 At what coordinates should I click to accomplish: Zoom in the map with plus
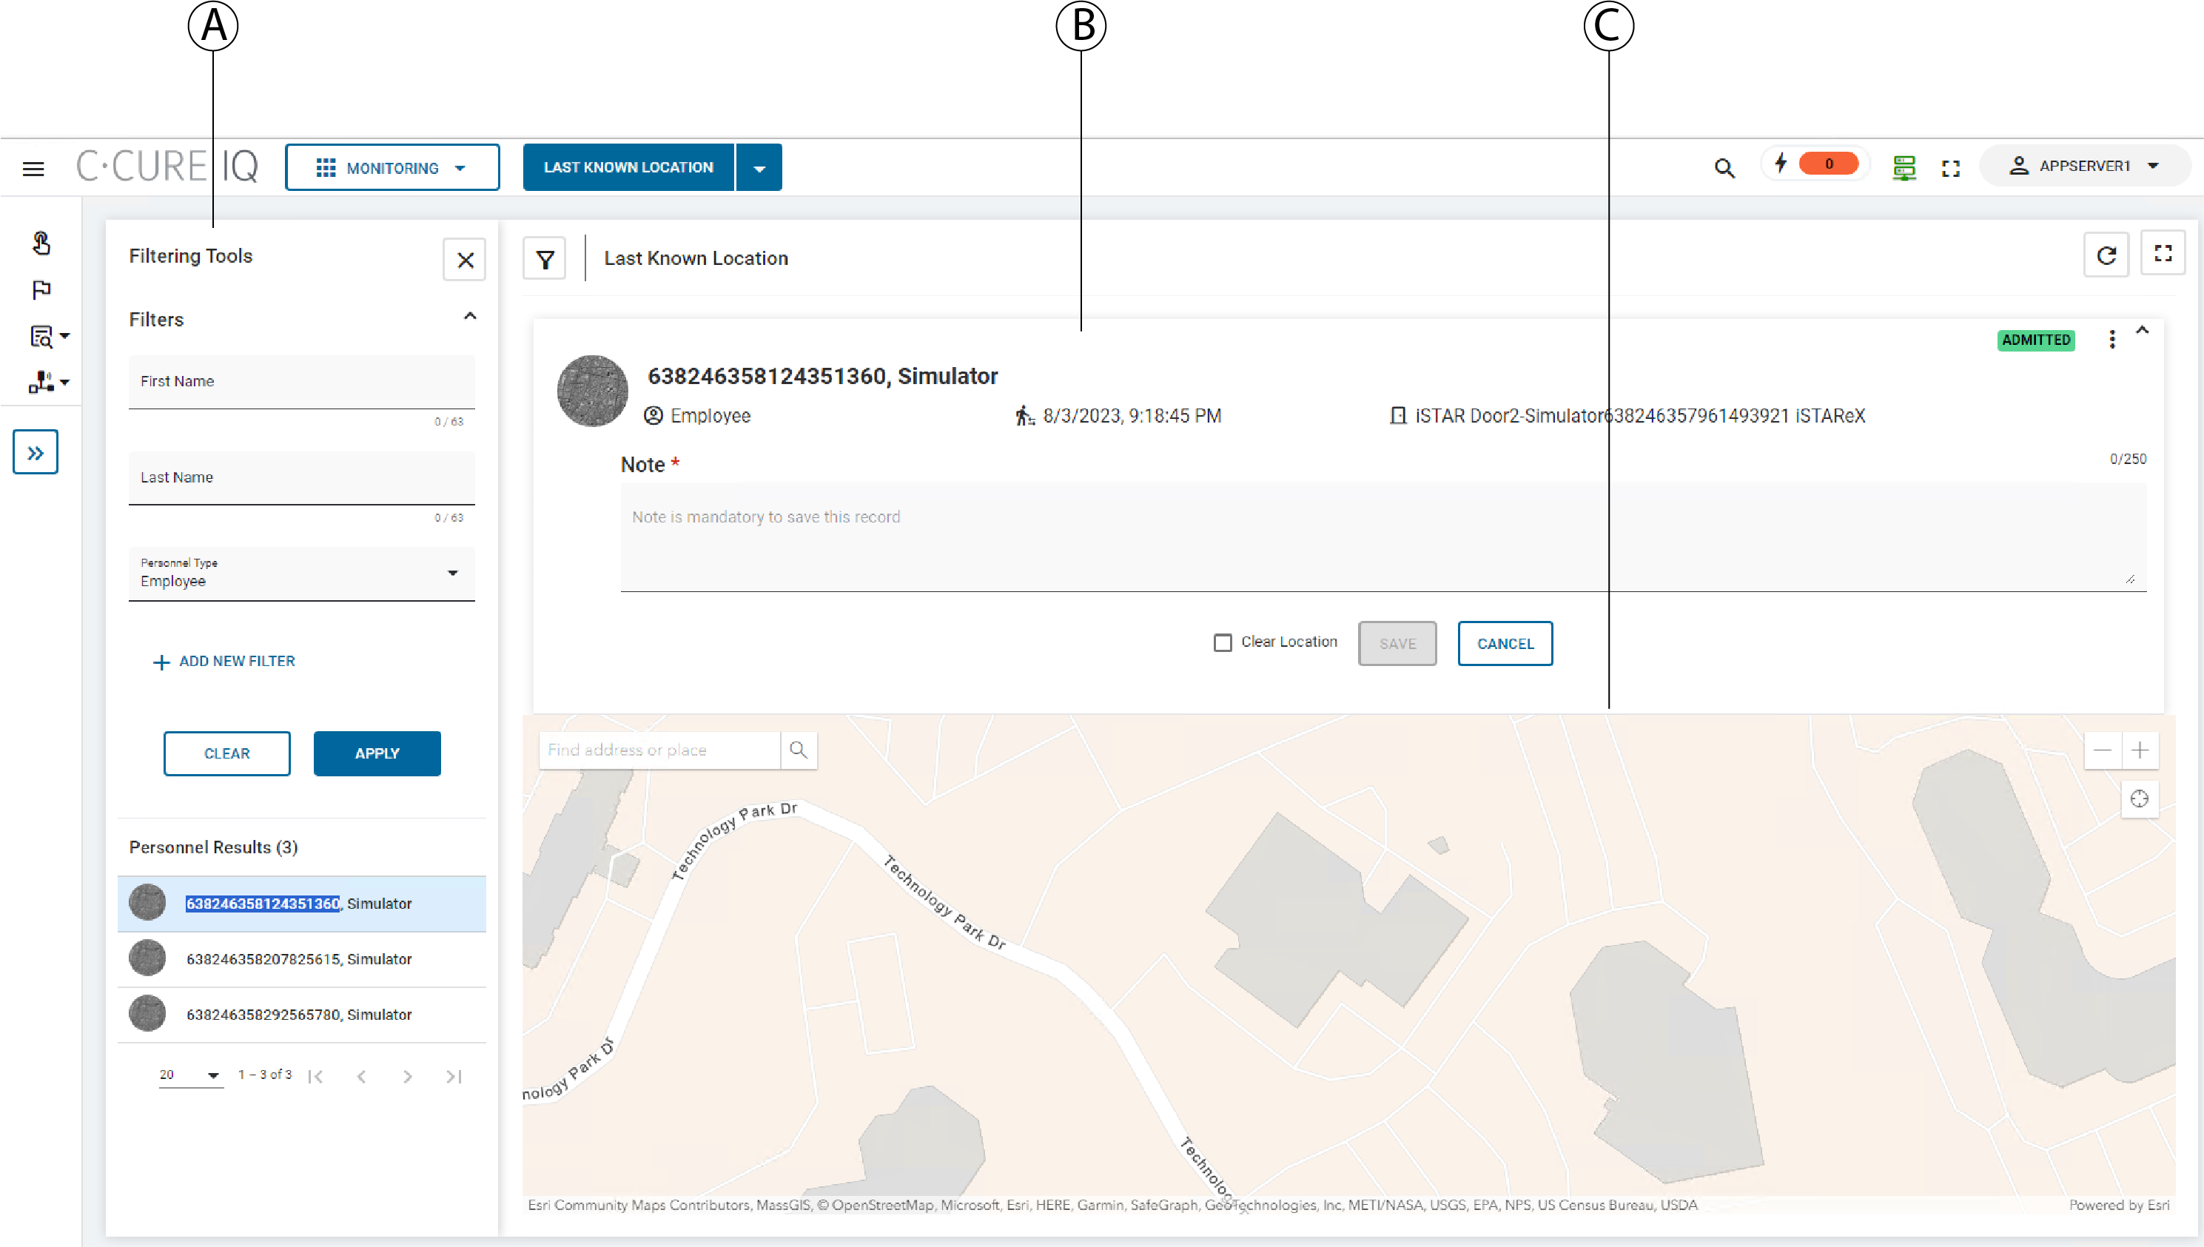(2139, 750)
